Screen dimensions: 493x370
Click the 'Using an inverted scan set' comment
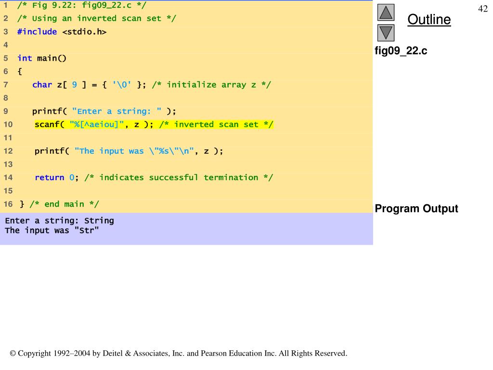(96, 19)
